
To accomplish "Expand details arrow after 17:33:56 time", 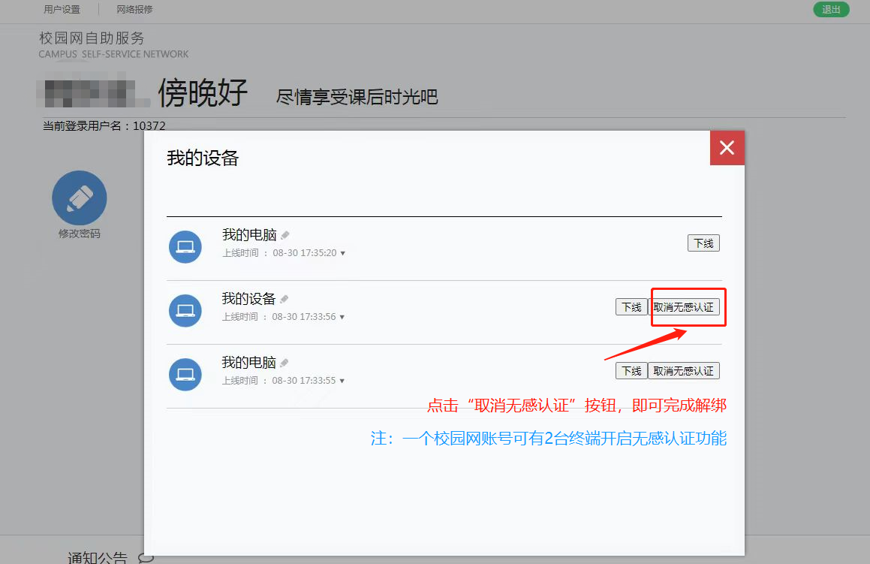I will (343, 318).
